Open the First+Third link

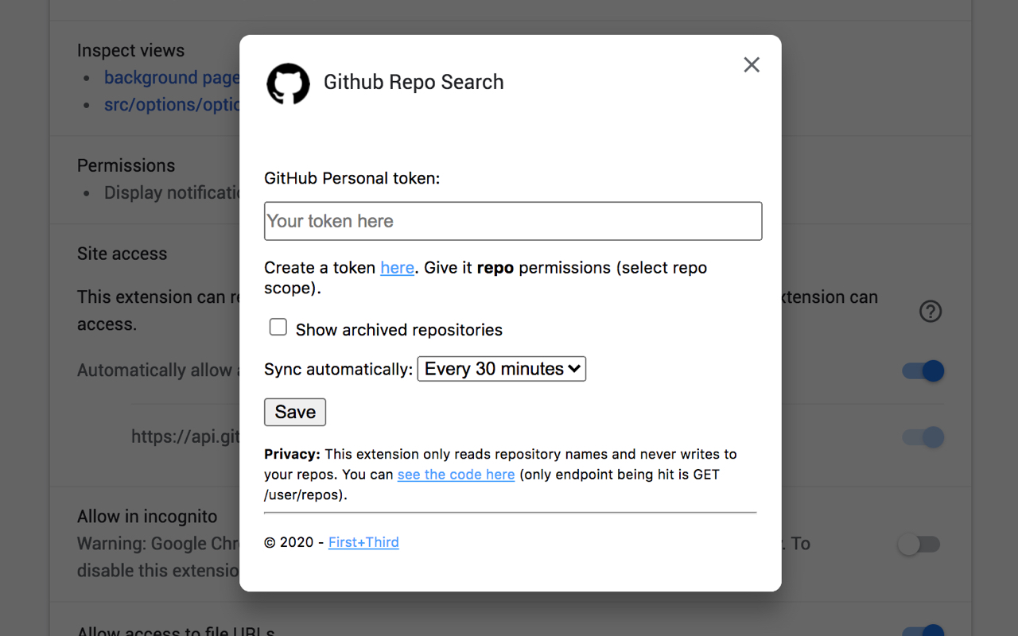(363, 542)
